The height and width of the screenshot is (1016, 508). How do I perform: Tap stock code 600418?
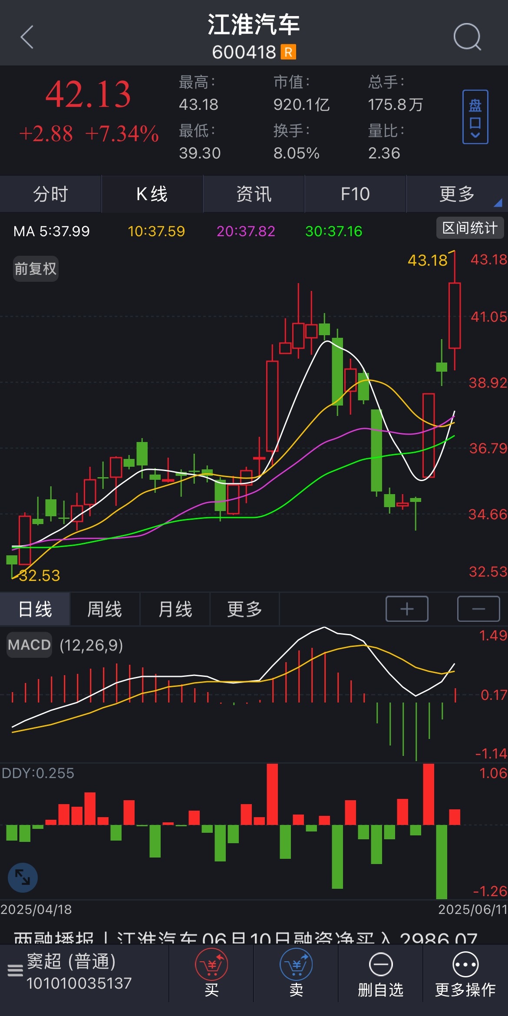coord(244,52)
